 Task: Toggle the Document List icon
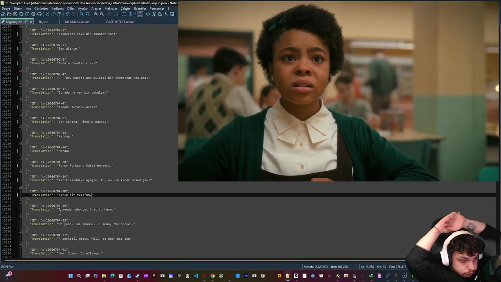pos(160,14)
